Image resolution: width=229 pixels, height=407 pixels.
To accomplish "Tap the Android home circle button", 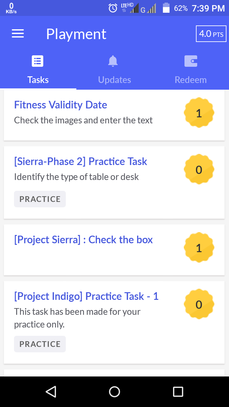I will coord(114,392).
